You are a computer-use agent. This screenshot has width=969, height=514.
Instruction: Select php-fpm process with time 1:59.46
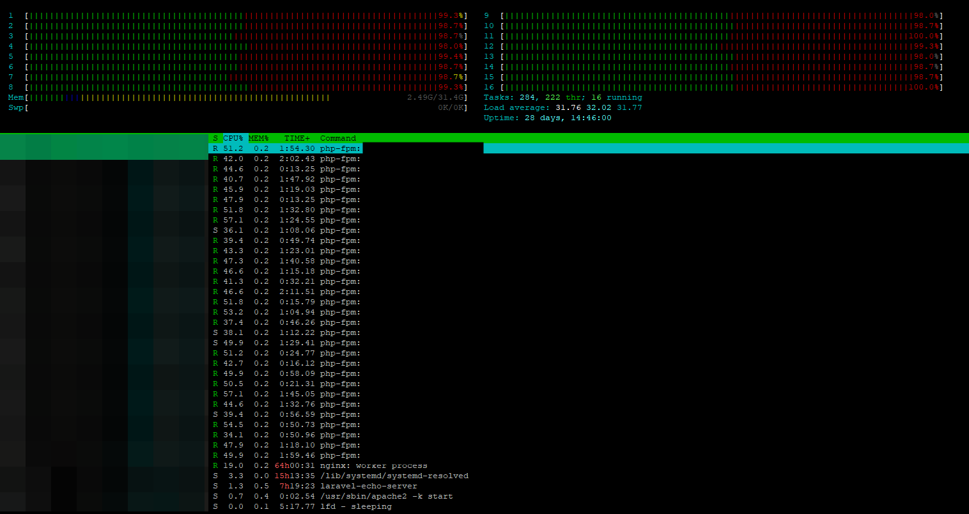click(340, 456)
